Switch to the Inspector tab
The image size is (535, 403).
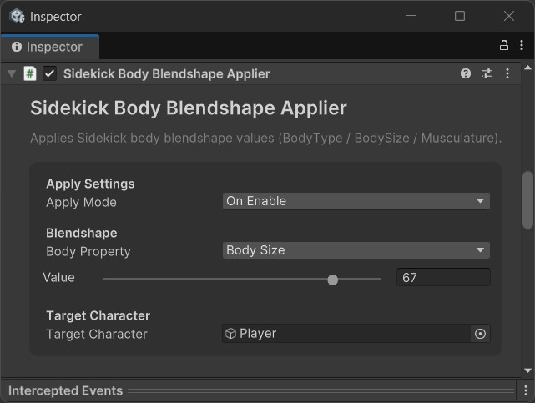pyautogui.click(x=48, y=47)
